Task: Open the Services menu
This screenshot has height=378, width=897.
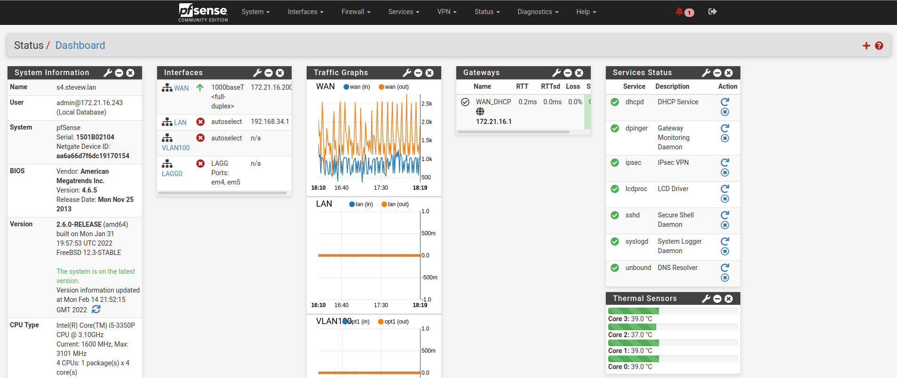Action: [404, 12]
